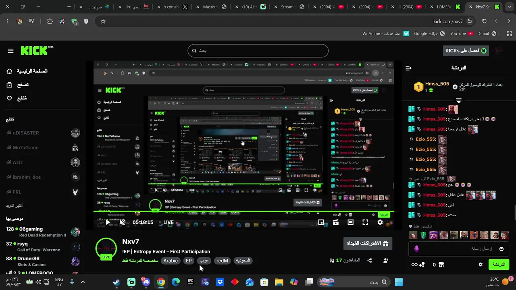This screenshot has height=290, width=516.
Task: Click the shield extension icon in Chrome toolbar
Action: pos(86,21)
